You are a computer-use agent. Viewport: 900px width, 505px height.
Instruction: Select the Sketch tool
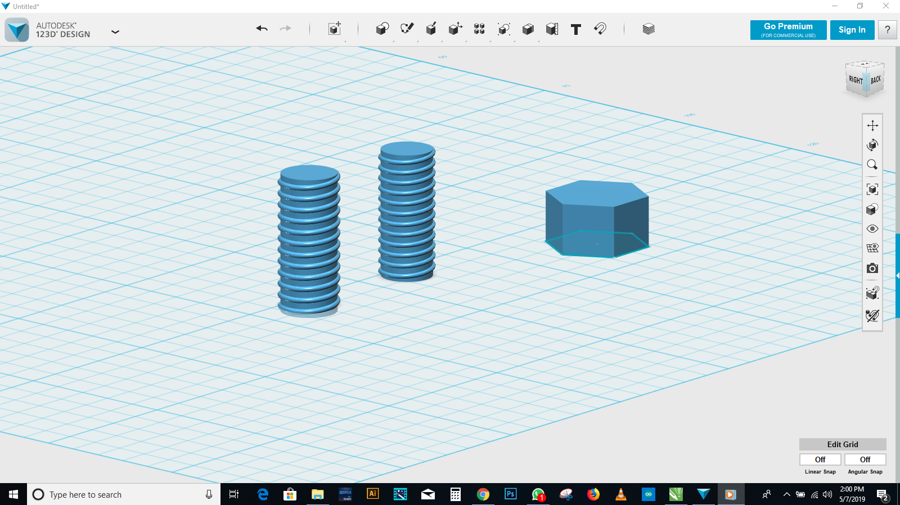pos(407,29)
